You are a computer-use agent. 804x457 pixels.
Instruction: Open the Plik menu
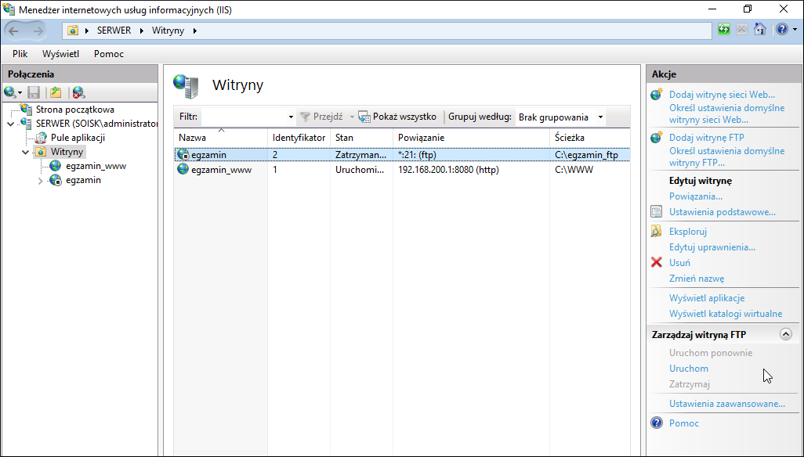point(20,54)
